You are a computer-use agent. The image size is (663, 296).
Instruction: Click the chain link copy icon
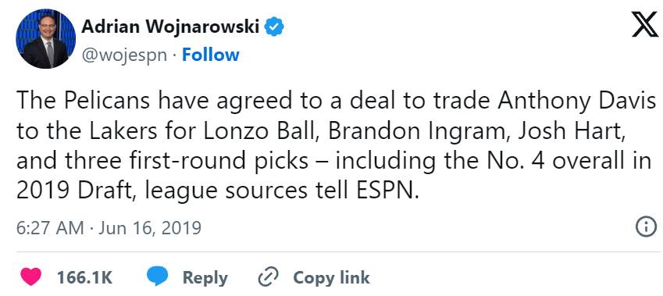[268, 277]
